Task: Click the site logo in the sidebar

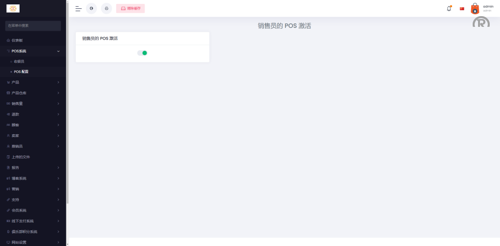Action: tap(13, 9)
